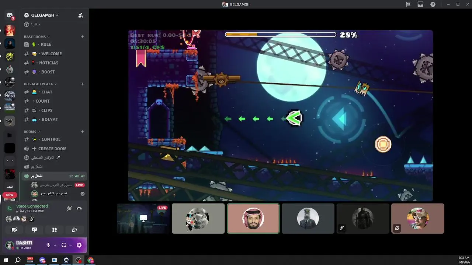Open the BOOST channel

[x=54, y=72]
